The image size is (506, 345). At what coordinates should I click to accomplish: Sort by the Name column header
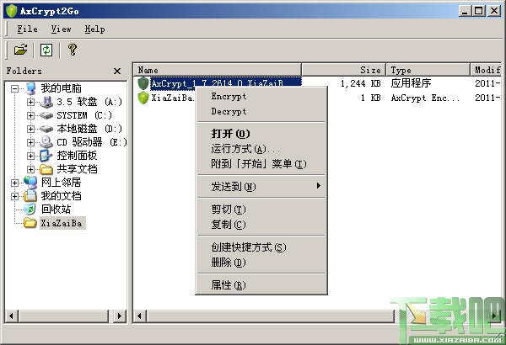(x=218, y=70)
